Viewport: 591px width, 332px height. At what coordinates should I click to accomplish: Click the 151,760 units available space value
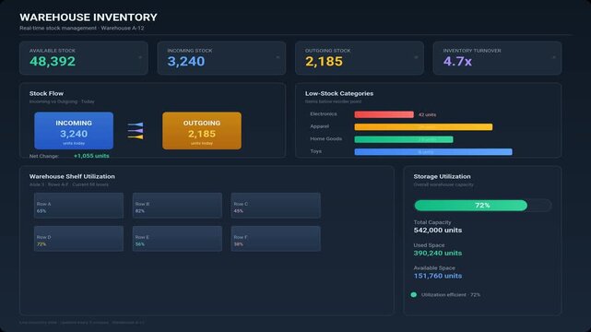point(438,276)
